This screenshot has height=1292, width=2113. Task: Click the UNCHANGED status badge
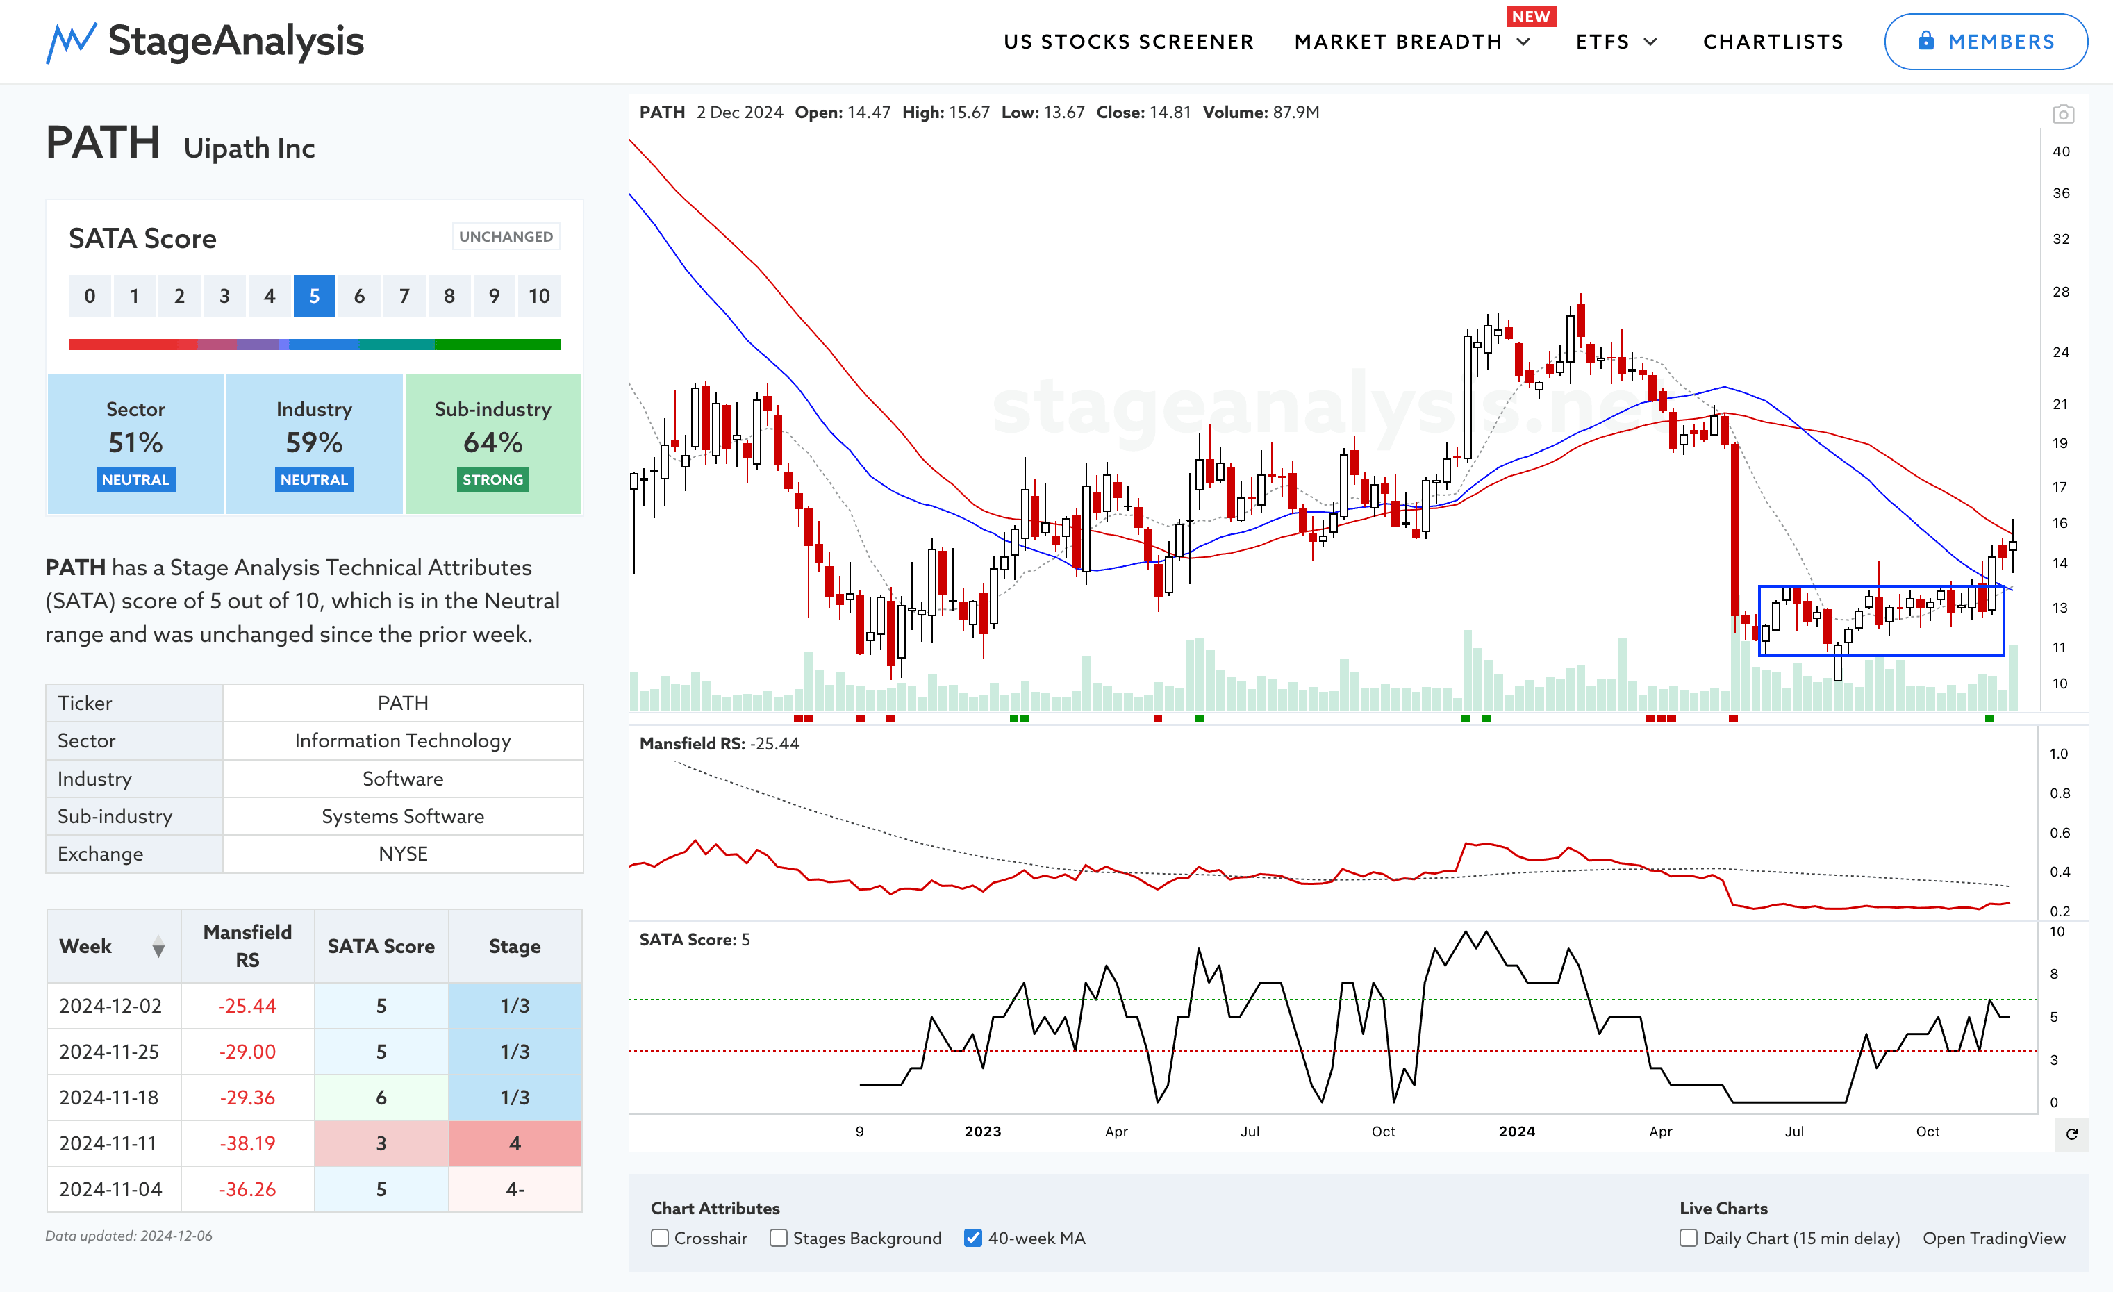click(x=506, y=237)
